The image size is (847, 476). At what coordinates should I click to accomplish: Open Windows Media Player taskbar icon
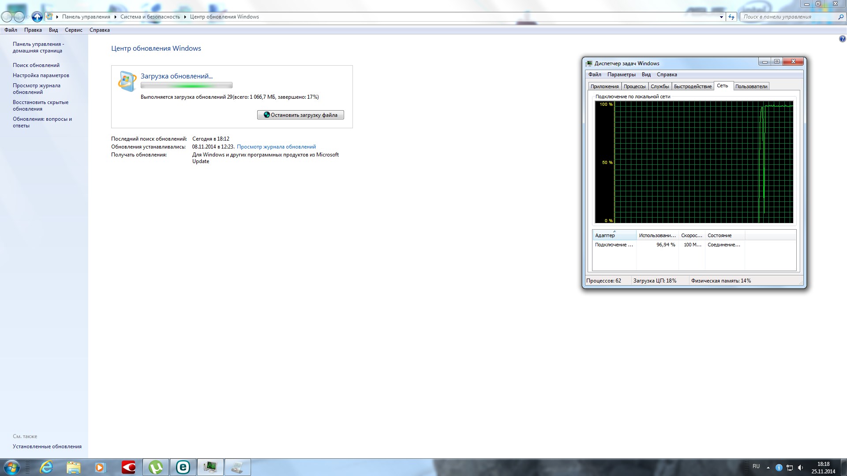(x=101, y=467)
